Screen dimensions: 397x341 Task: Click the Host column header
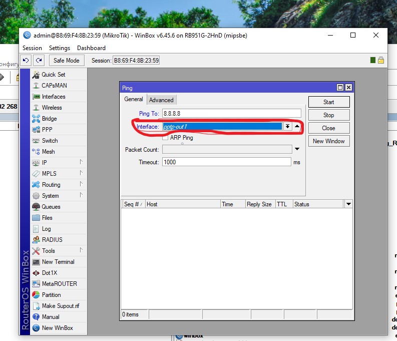[183, 204]
